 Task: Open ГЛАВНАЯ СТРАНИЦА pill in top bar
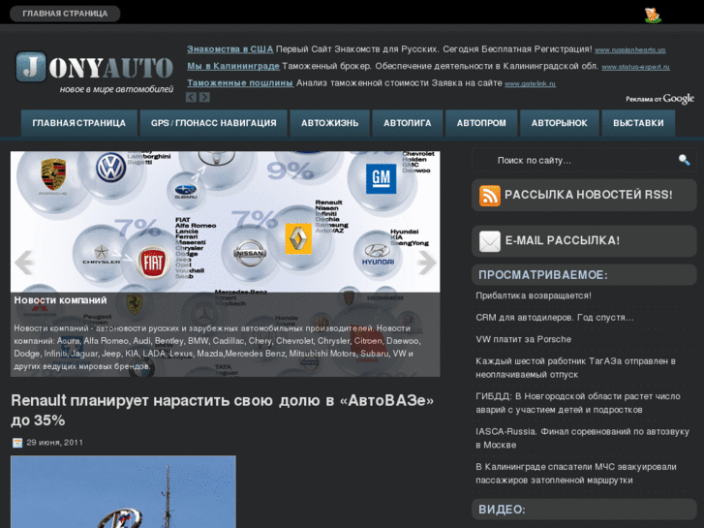pyautogui.click(x=65, y=14)
